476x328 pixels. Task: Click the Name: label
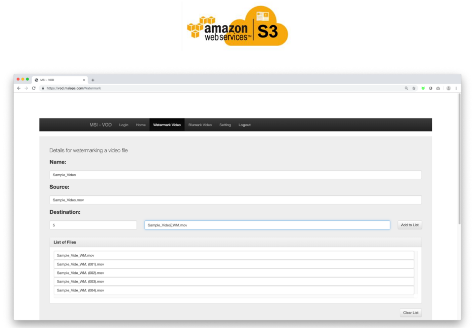(58, 162)
